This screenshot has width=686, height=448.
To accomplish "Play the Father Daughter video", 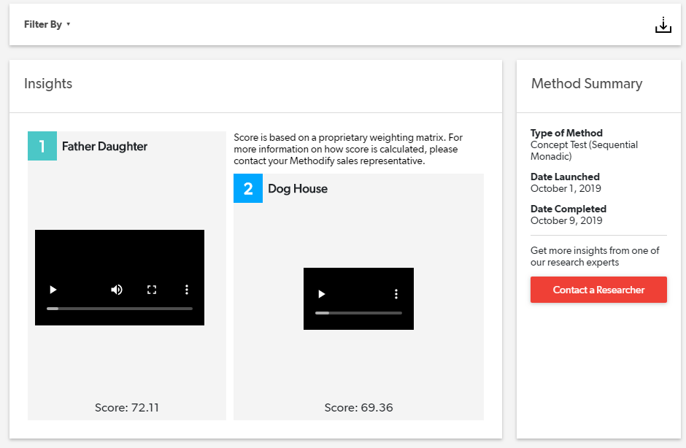I will [53, 290].
